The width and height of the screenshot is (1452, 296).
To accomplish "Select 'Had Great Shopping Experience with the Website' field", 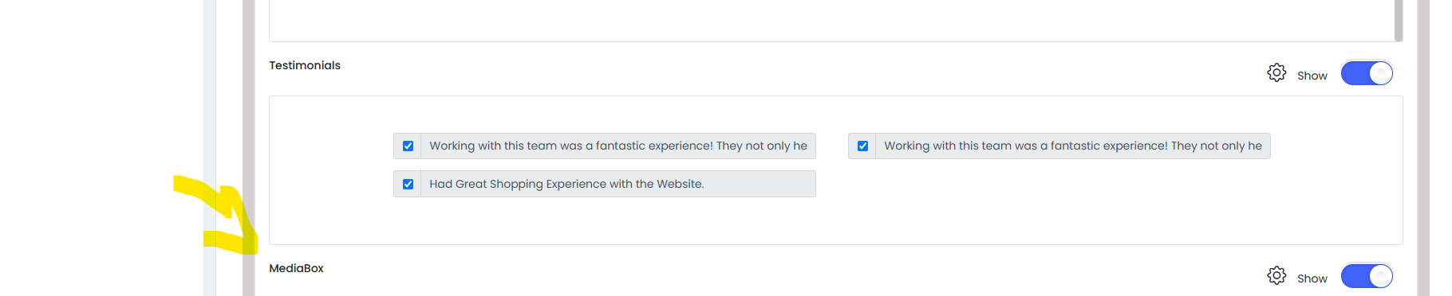I will pos(618,184).
